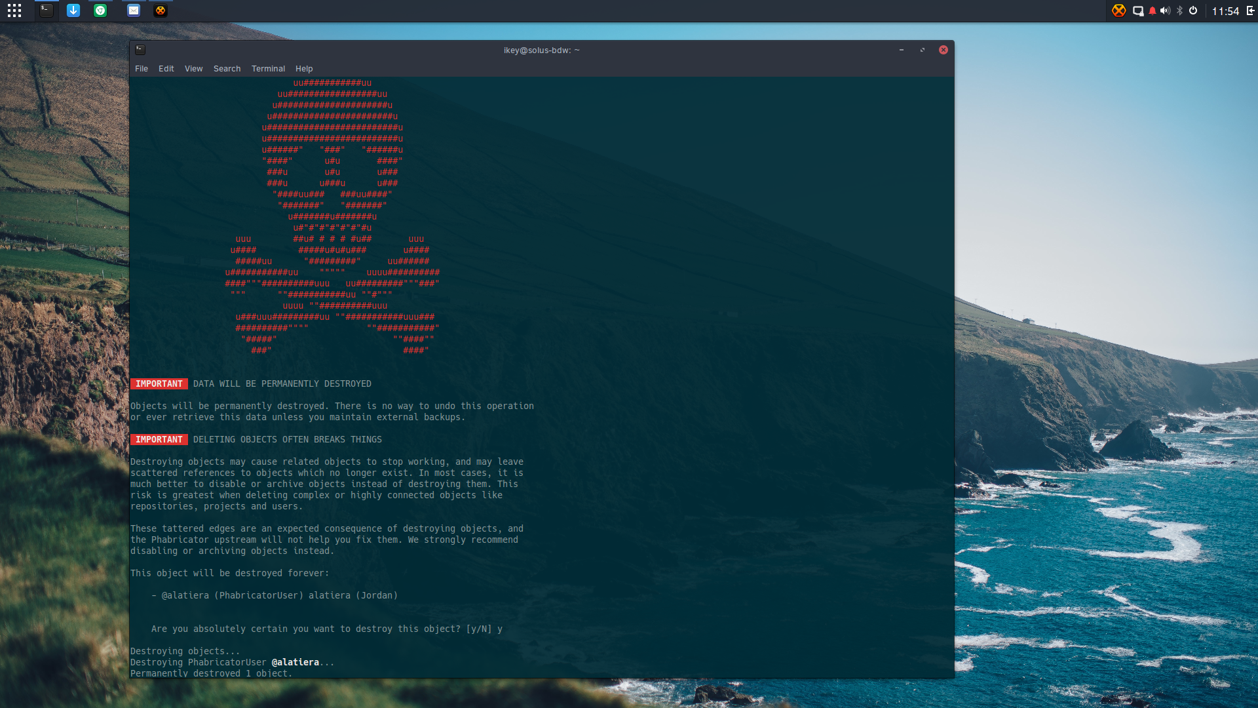Image resolution: width=1258 pixels, height=708 pixels.
Task: Click the terminal icon in the top panel
Action: [46, 10]
